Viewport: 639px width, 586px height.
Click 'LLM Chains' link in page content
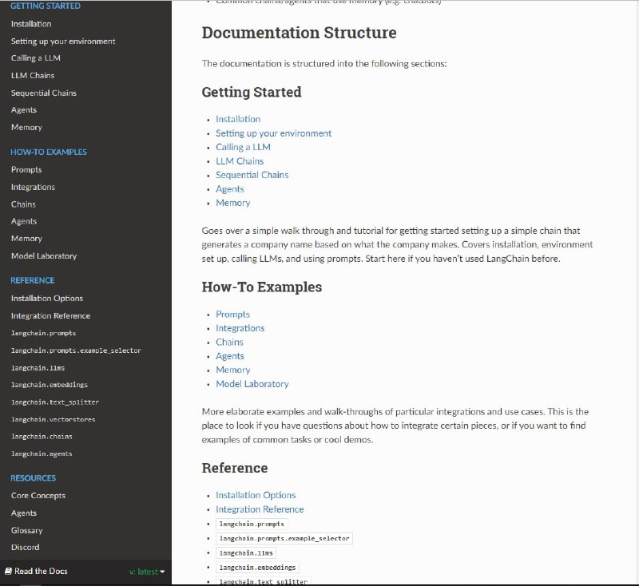coord(240,161)
